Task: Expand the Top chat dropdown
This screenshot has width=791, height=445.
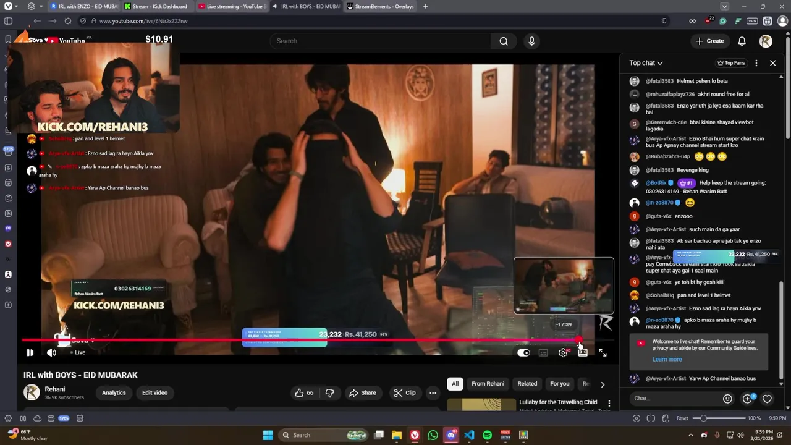Action: [x=646, y=63]
